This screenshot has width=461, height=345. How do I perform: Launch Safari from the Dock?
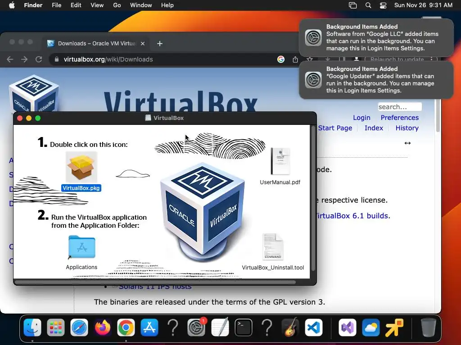[79, 327]
